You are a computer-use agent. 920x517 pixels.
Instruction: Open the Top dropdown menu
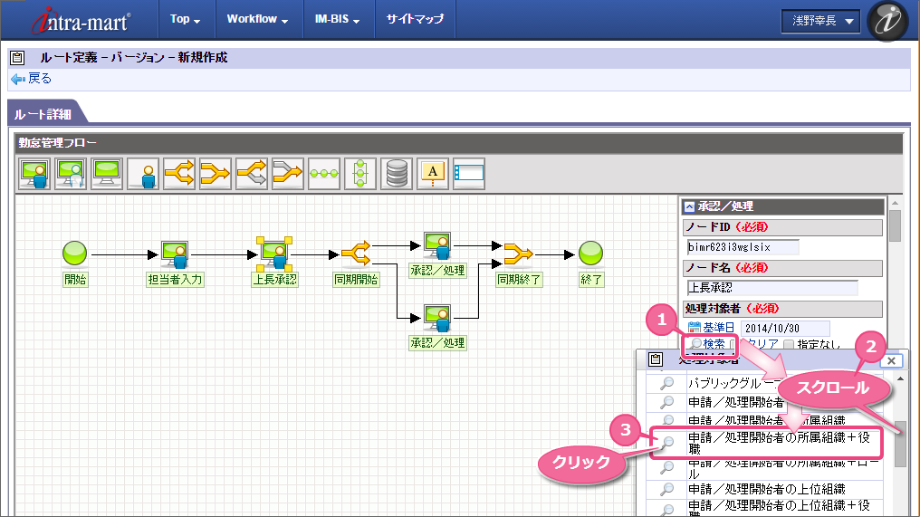pyautogui.click(x=185, y=19)
